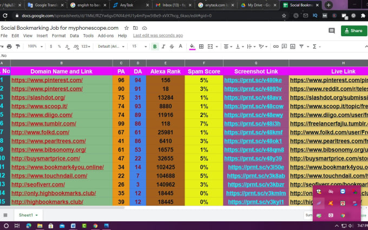The image size is (368, 230).
Task: Open the http://www.folkd.com/ domain link
Action: tap(41, 132)
